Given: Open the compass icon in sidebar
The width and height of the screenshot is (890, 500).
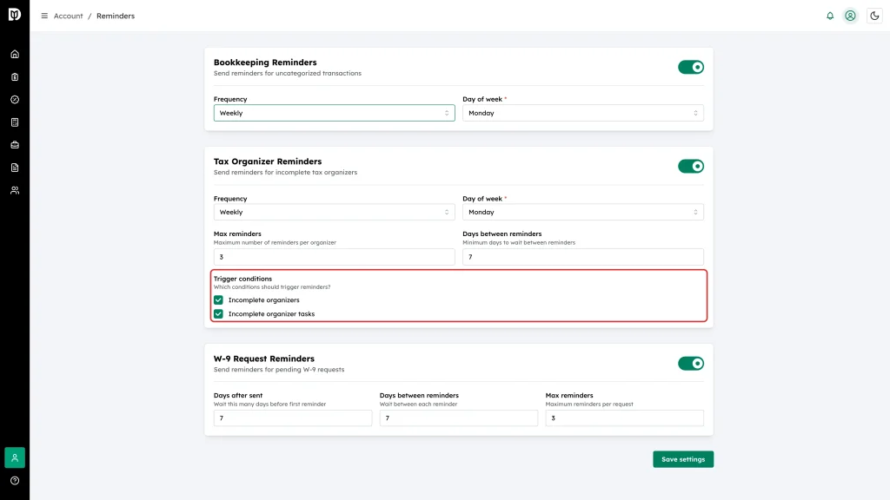Looking at the screenshot, I should [15, 100].
